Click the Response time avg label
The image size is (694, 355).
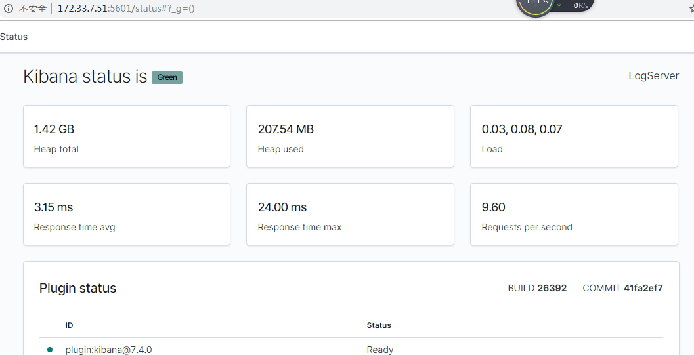(74, 227)
